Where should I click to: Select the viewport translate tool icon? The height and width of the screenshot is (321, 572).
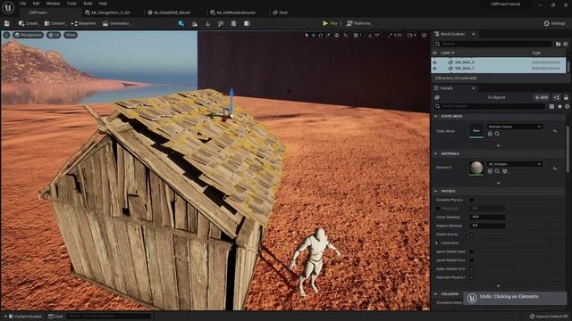314,36
